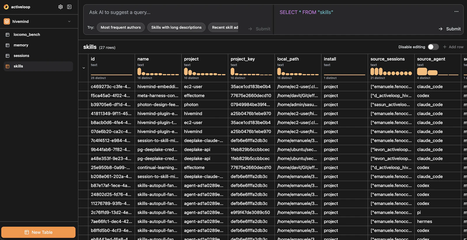467x240 pixels.
Task: Try the Most frequent authors suggestion
Action: tap(121, 27)
